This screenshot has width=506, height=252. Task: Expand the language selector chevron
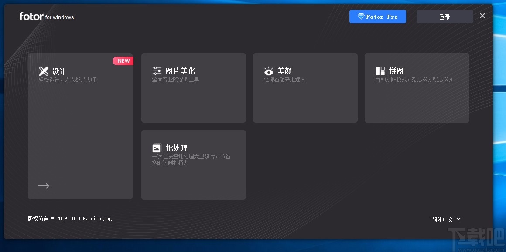tap(458, 219)
